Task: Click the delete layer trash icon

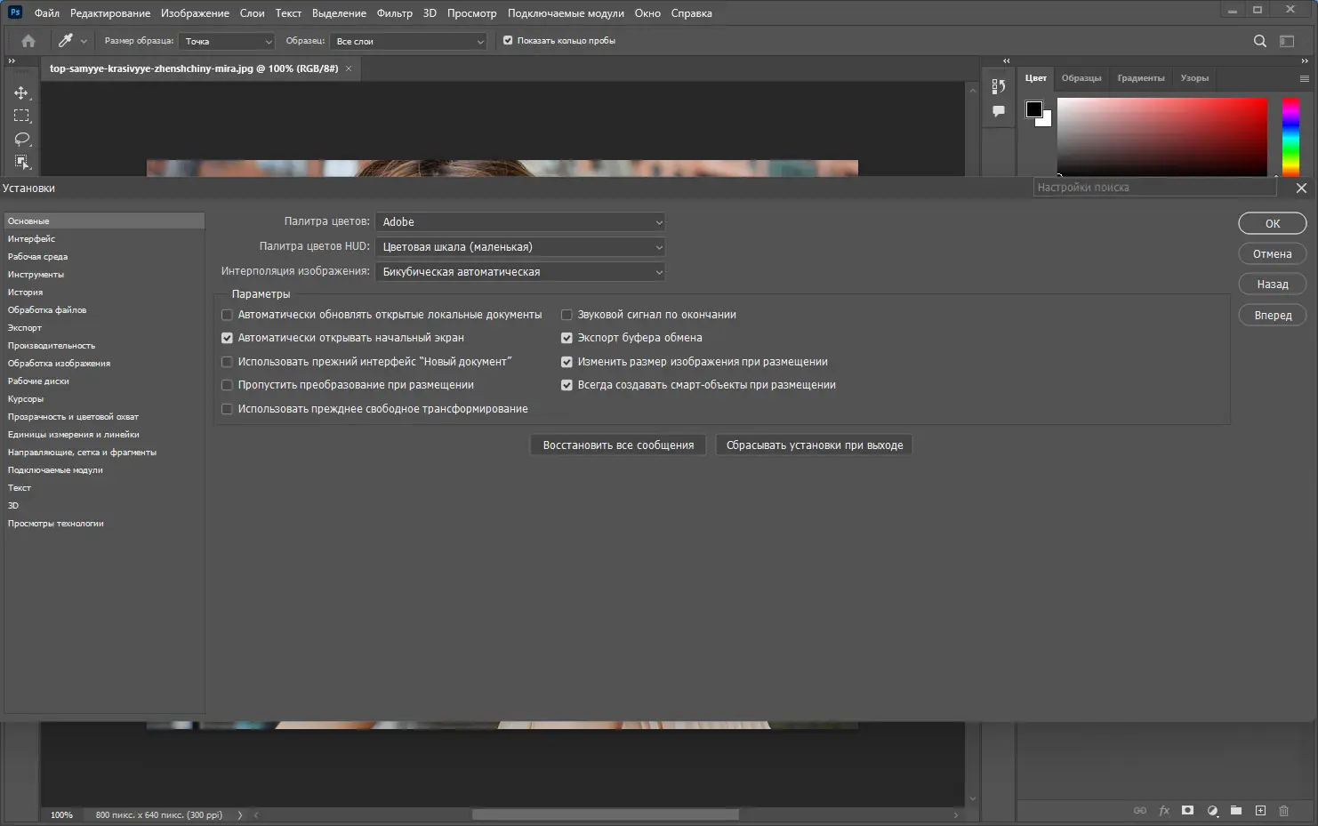Action: [1284, 811]
